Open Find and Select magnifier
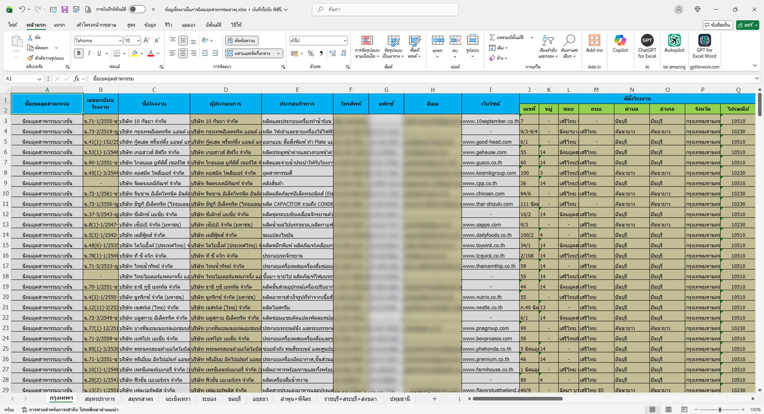The image size is (764, 414). click(x=569, y=46)
